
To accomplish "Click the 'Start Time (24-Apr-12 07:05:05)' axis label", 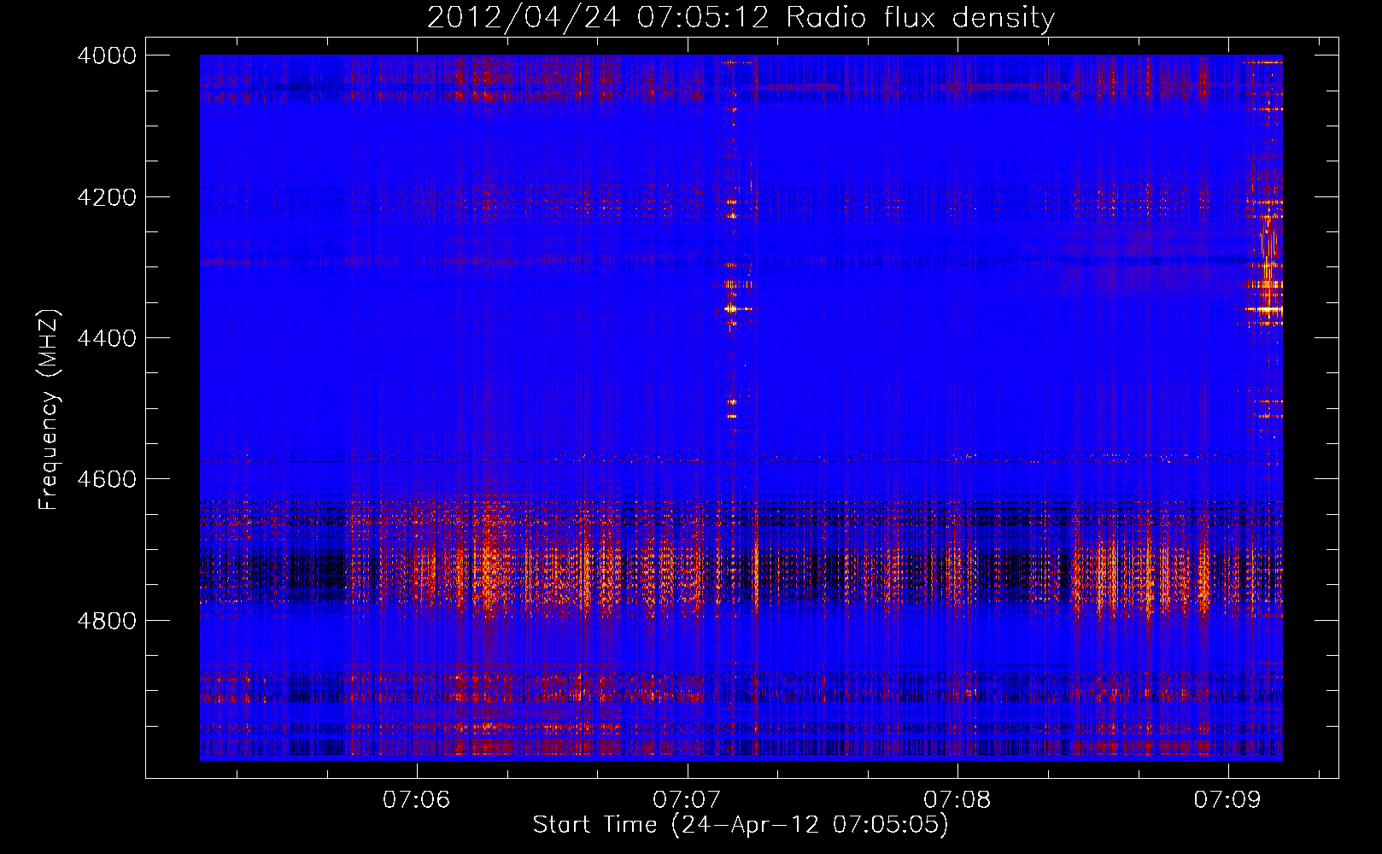I will [x=741, y=825].
